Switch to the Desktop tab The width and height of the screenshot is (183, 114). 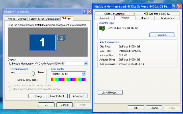(x=22, y=19)
